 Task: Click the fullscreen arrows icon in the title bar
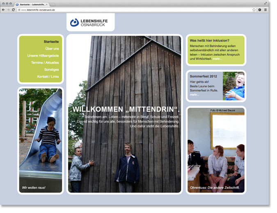[266, 3]
